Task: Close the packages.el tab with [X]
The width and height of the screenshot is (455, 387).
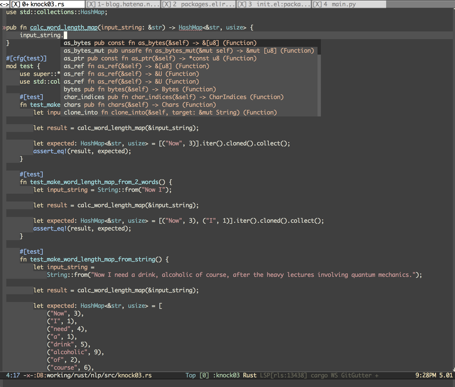Action: coord(166,4)
